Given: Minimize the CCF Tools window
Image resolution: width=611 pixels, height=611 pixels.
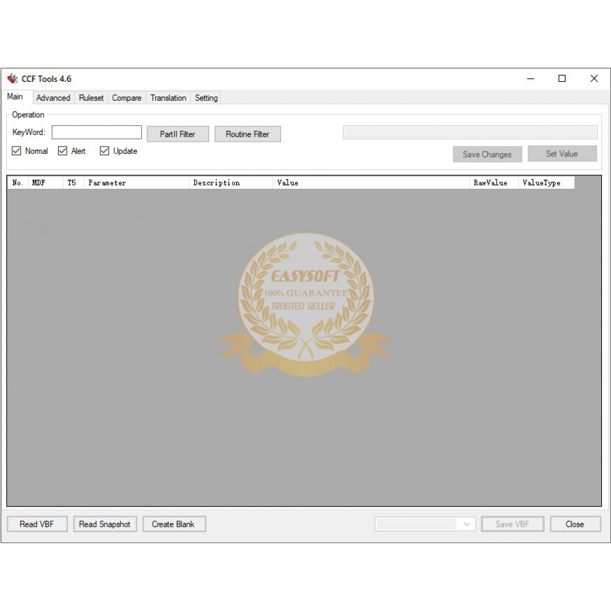Looking at the screenshot, I should coord(531,79).
